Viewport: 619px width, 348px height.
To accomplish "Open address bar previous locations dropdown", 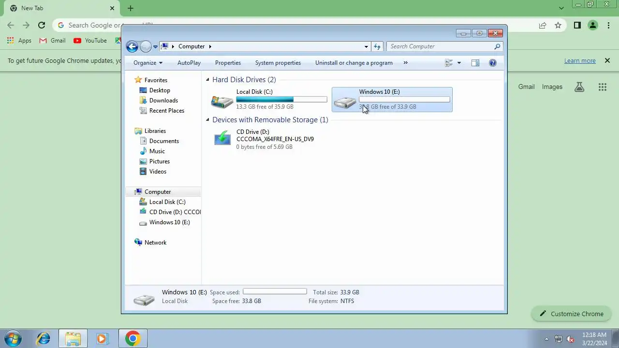I will (366, 47).
